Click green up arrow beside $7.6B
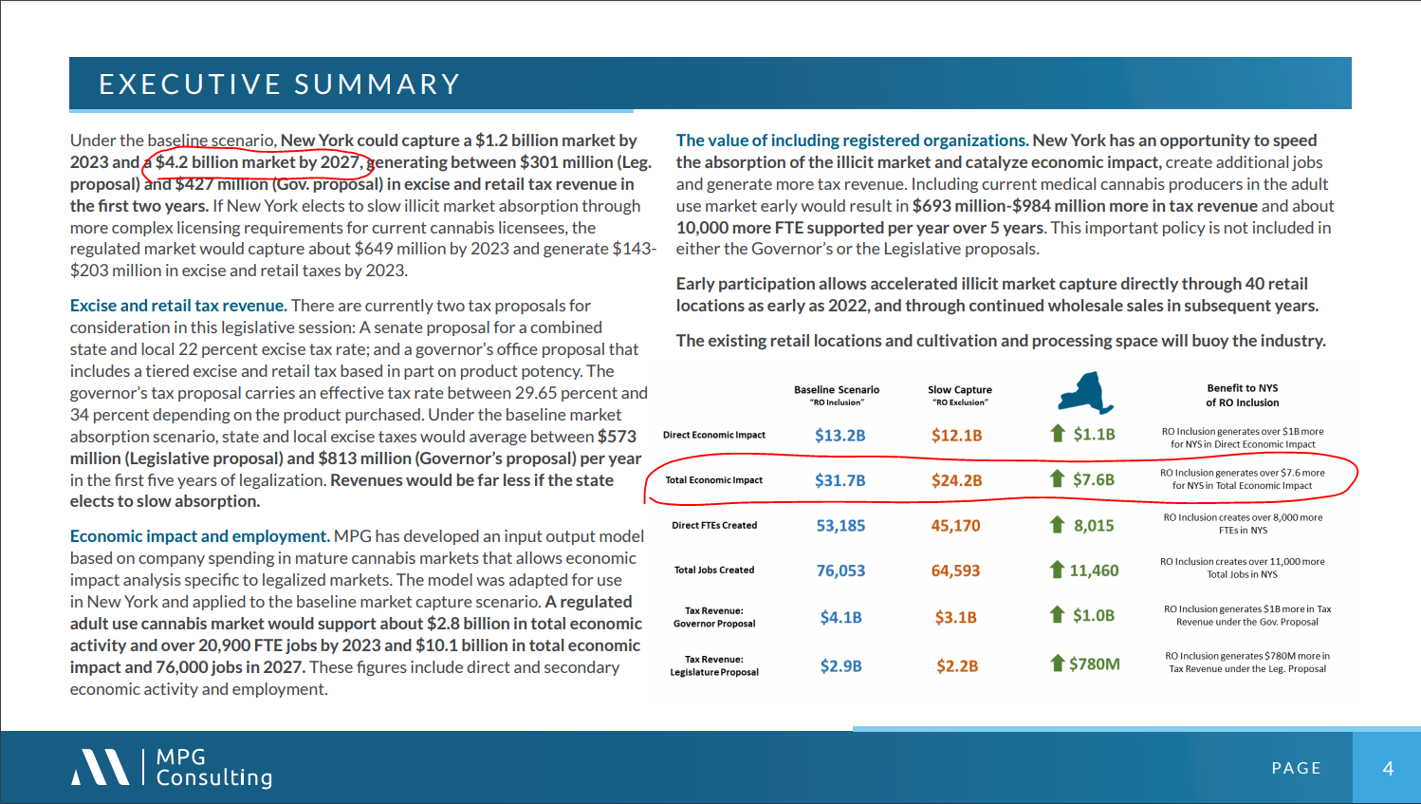The image size is (1421, 804). [1058, 479]
